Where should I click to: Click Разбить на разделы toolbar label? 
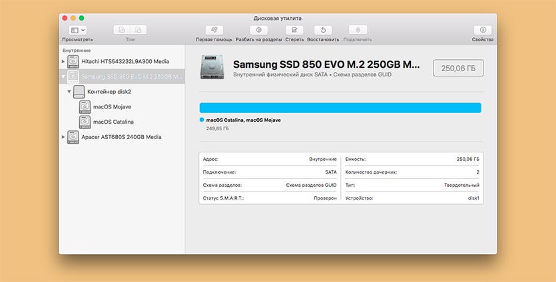259,40
